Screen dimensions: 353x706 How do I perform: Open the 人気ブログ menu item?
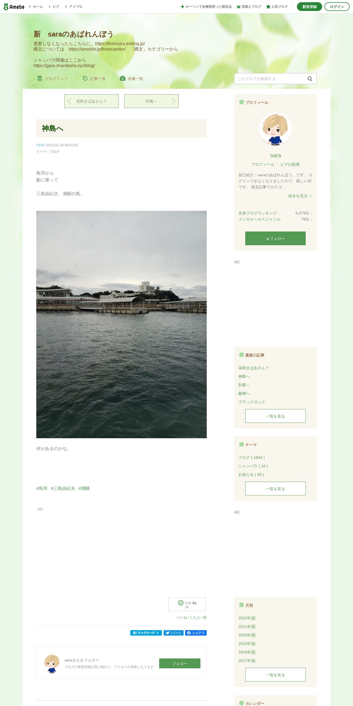pyautogui.click(x=277, y=7)
